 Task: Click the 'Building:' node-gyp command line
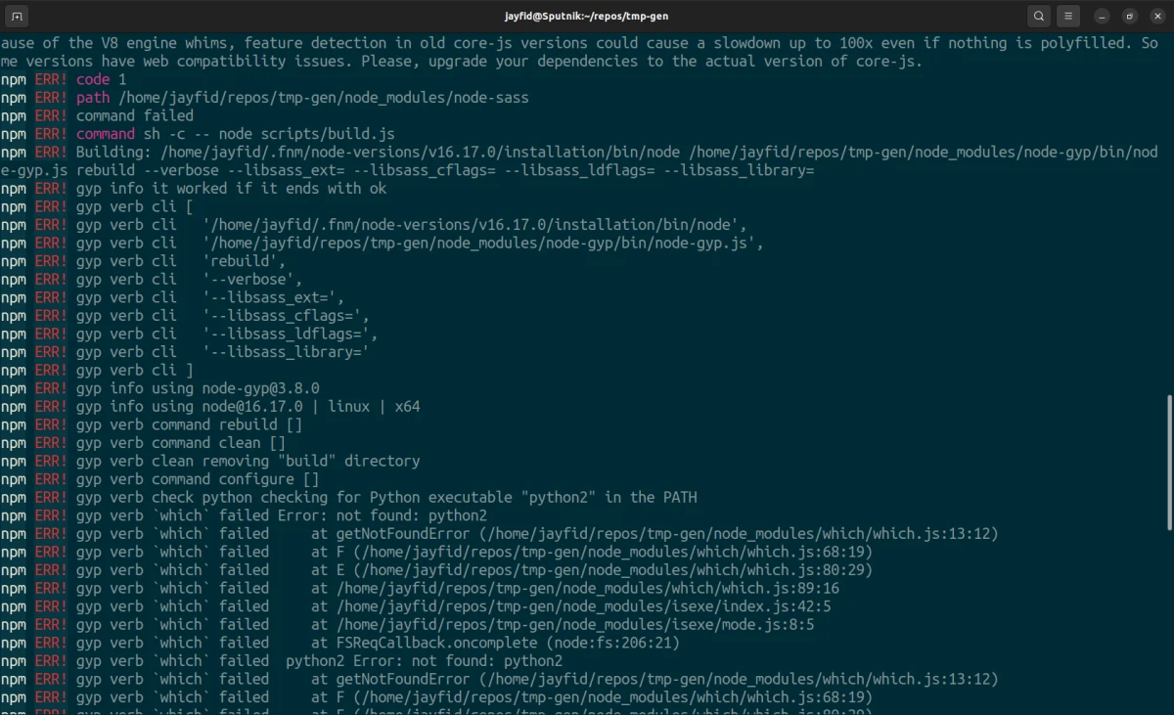(x=579, y=161)
